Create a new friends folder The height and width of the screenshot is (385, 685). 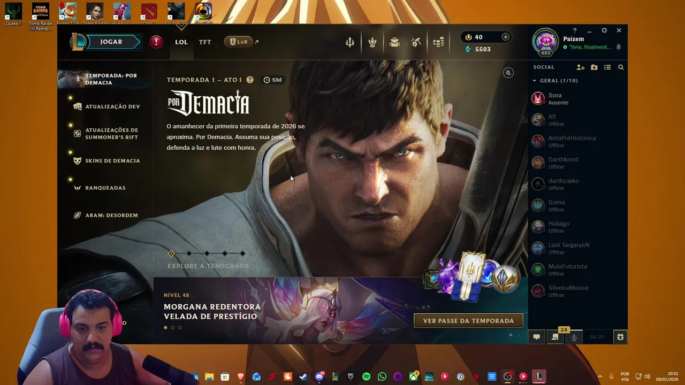pyautogui.click(x=594, y=67)
